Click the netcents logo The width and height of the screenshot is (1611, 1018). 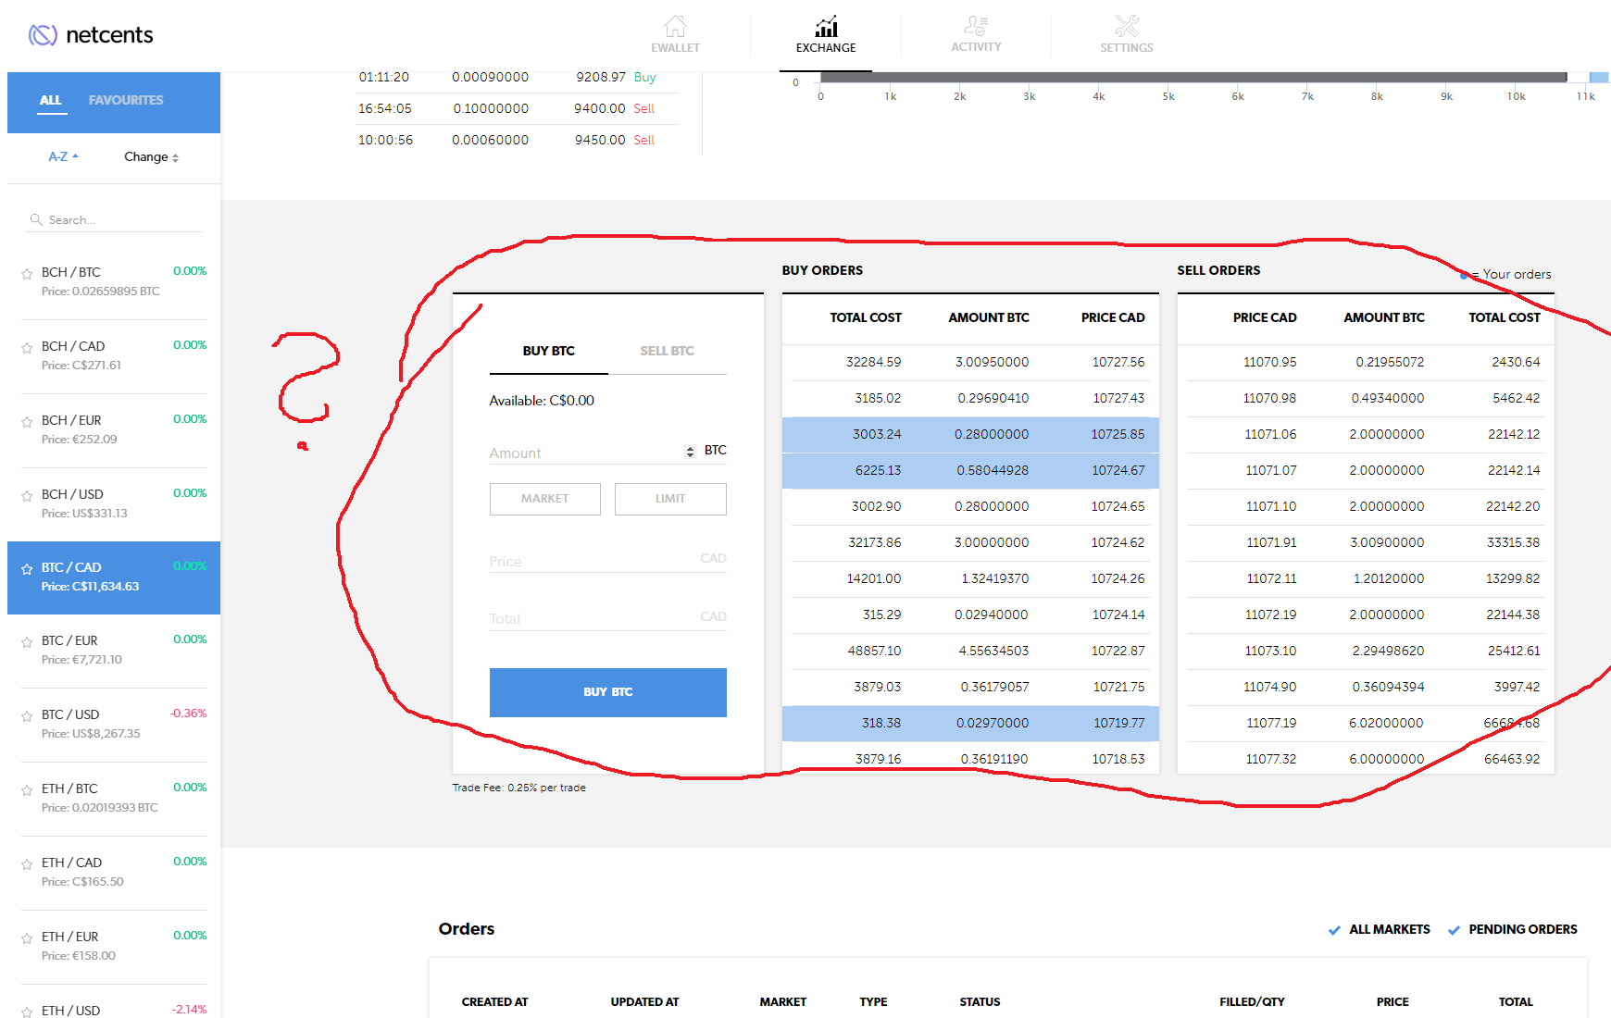coord(89,34)
